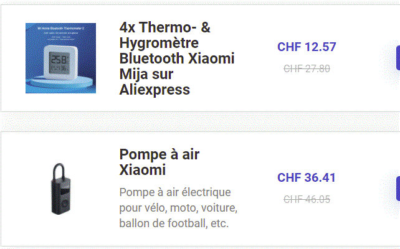
Task: Select the CHF 12.57 deal price
Action: click(x=307, y=47)
